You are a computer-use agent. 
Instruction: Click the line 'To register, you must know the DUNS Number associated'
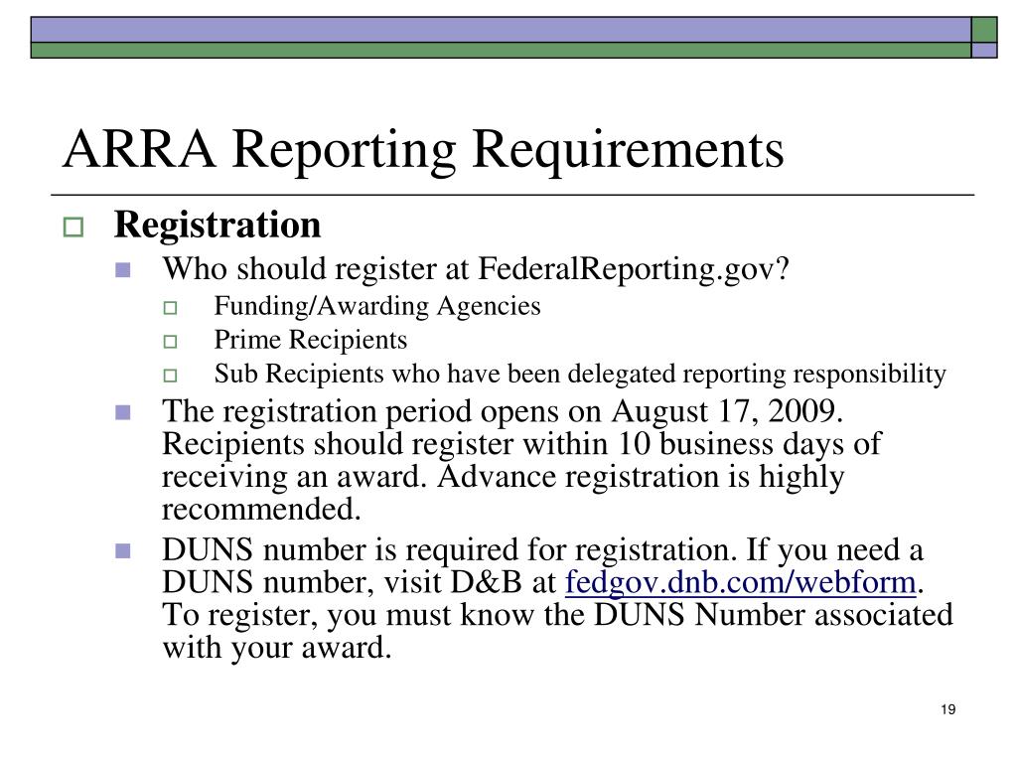tap(558, 614)
